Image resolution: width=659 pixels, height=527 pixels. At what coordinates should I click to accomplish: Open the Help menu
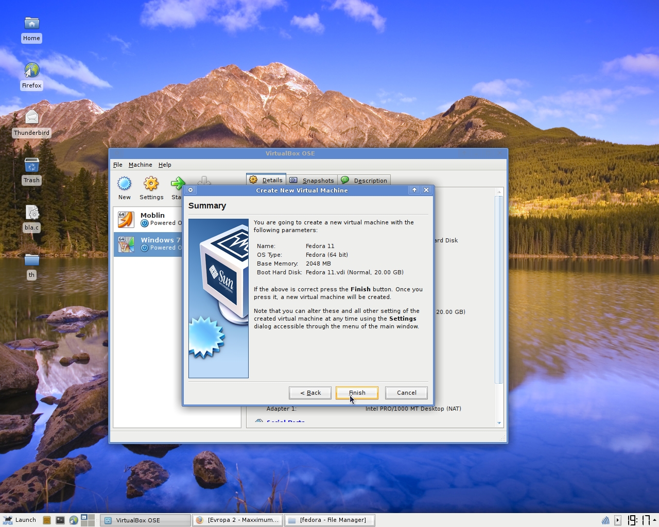[x=165, y=165]
